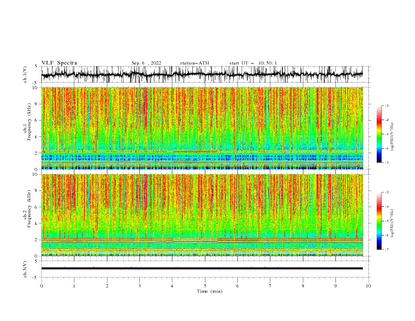Select the "start UT = 10:50: 1" text
The height and width of the screenshot is (321, 415).
point(253,63)
